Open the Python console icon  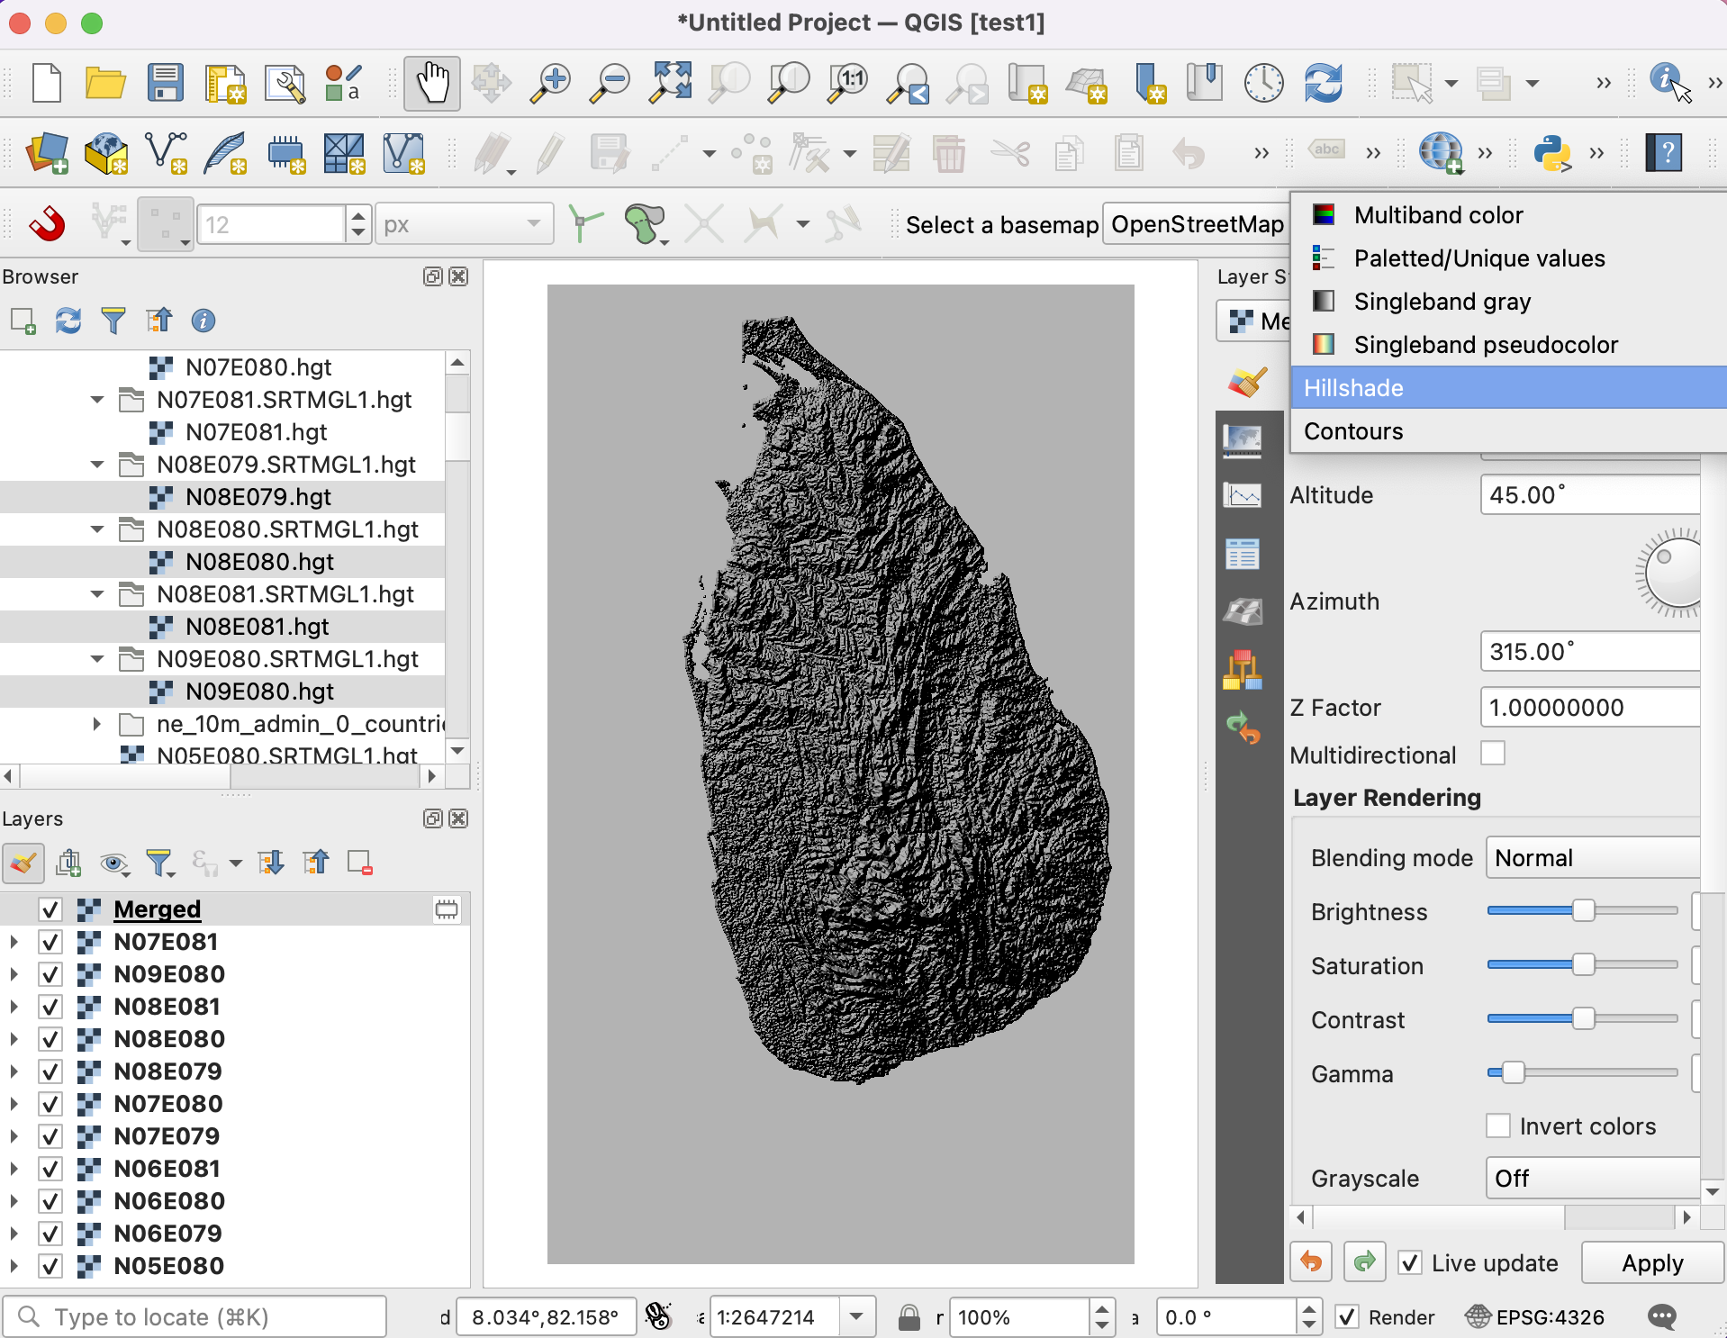1552,153
